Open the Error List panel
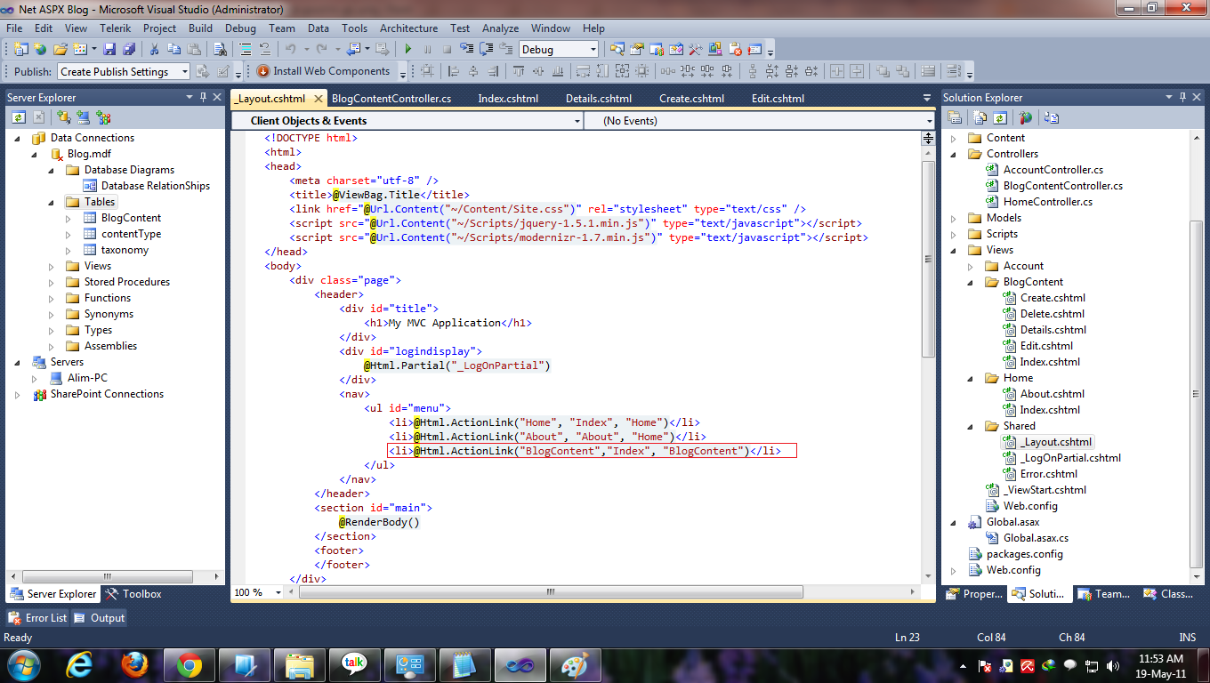 pos(36,617)
